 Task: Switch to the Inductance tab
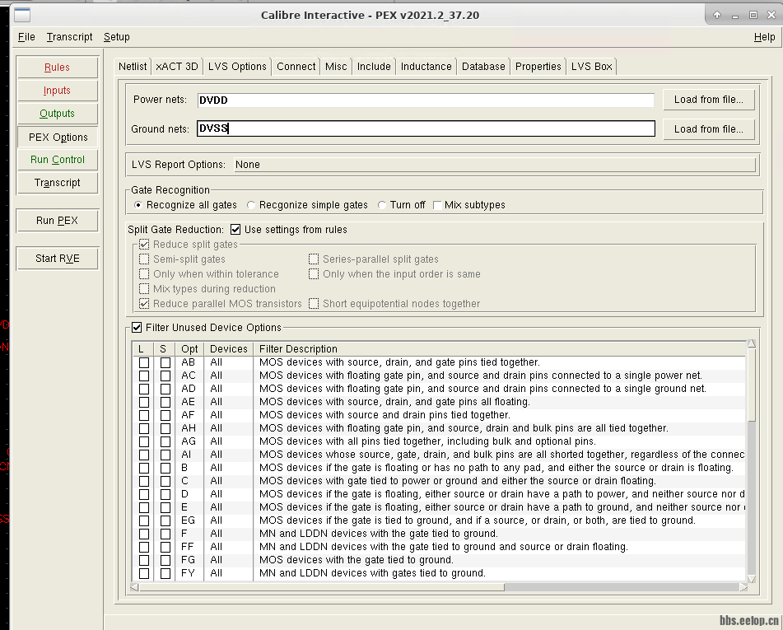tap(426, 67)
